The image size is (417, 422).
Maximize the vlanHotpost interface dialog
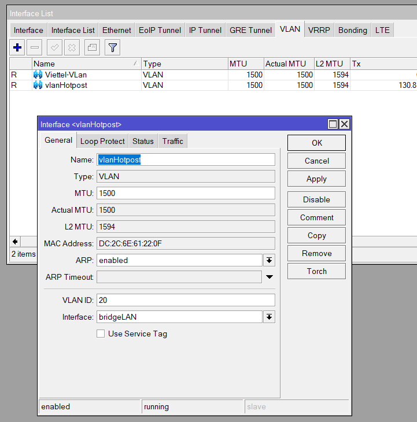(333, 124)
